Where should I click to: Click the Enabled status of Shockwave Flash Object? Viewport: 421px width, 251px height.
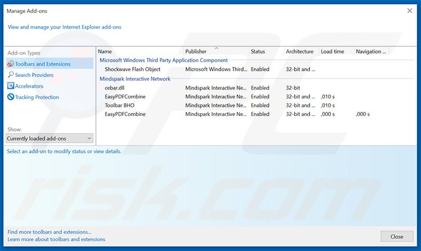click(260, 69)
